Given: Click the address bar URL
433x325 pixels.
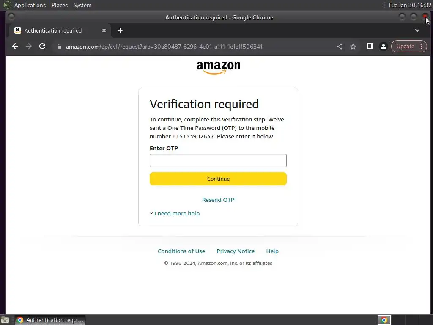Looking at the screenshot, I should pyautogui.click(x=164, y=47).
